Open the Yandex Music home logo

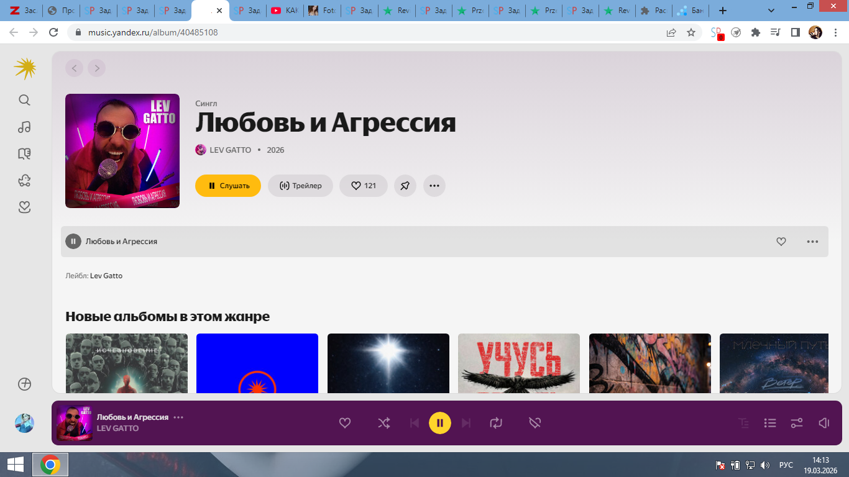pos(25,68)
